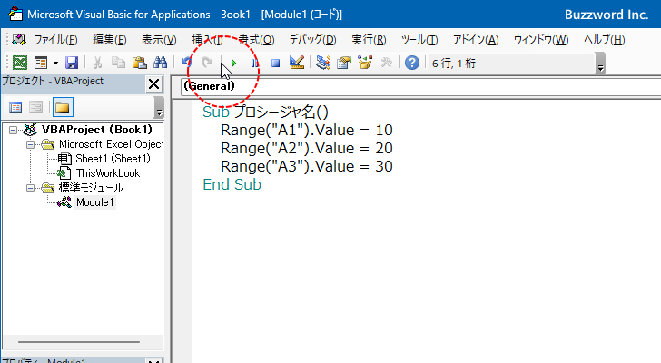Open the ツール(T) menu
The height and width of the screenshot is (363, 661).
click(419, 40)
